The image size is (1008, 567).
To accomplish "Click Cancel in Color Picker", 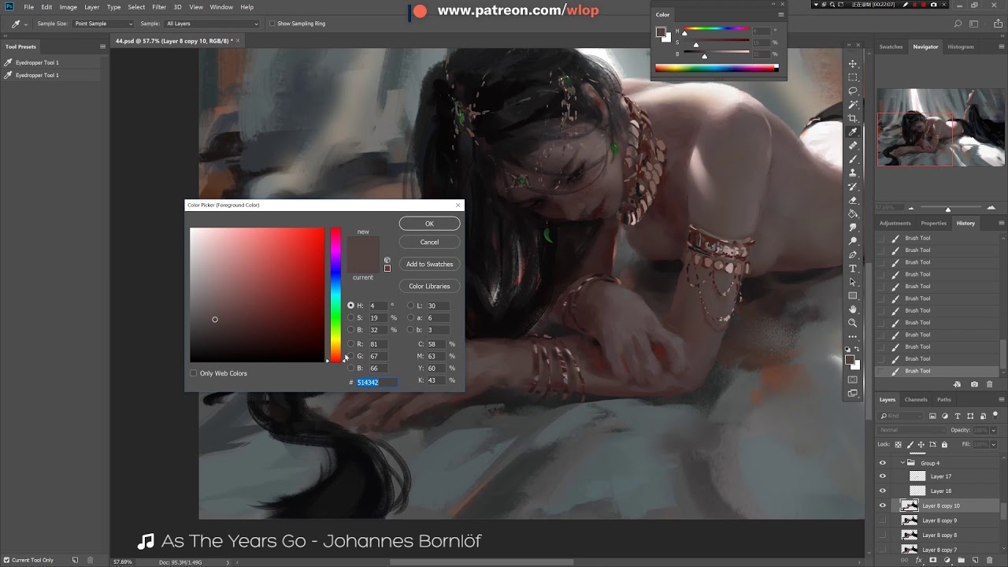I will tap(429, 242).
